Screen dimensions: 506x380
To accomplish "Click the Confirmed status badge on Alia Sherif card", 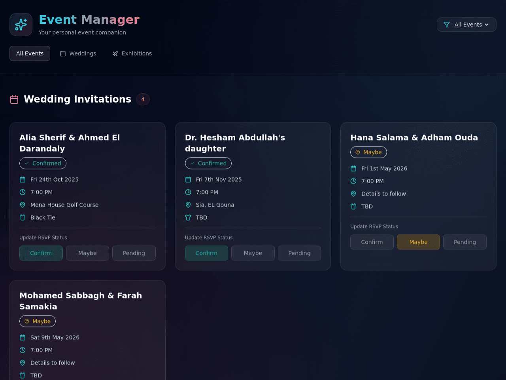I will [43, 163].
